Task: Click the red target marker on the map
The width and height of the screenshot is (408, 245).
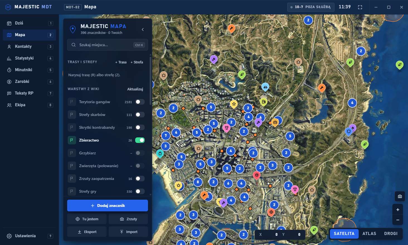Action: 271,212
